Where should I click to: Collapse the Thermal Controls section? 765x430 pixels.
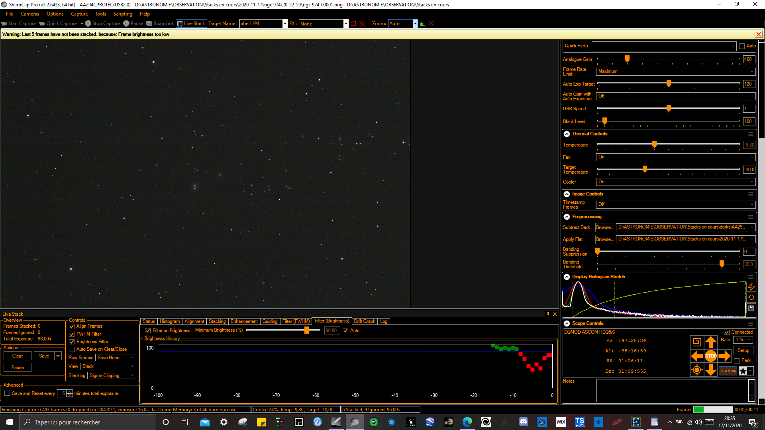point(567,134)
